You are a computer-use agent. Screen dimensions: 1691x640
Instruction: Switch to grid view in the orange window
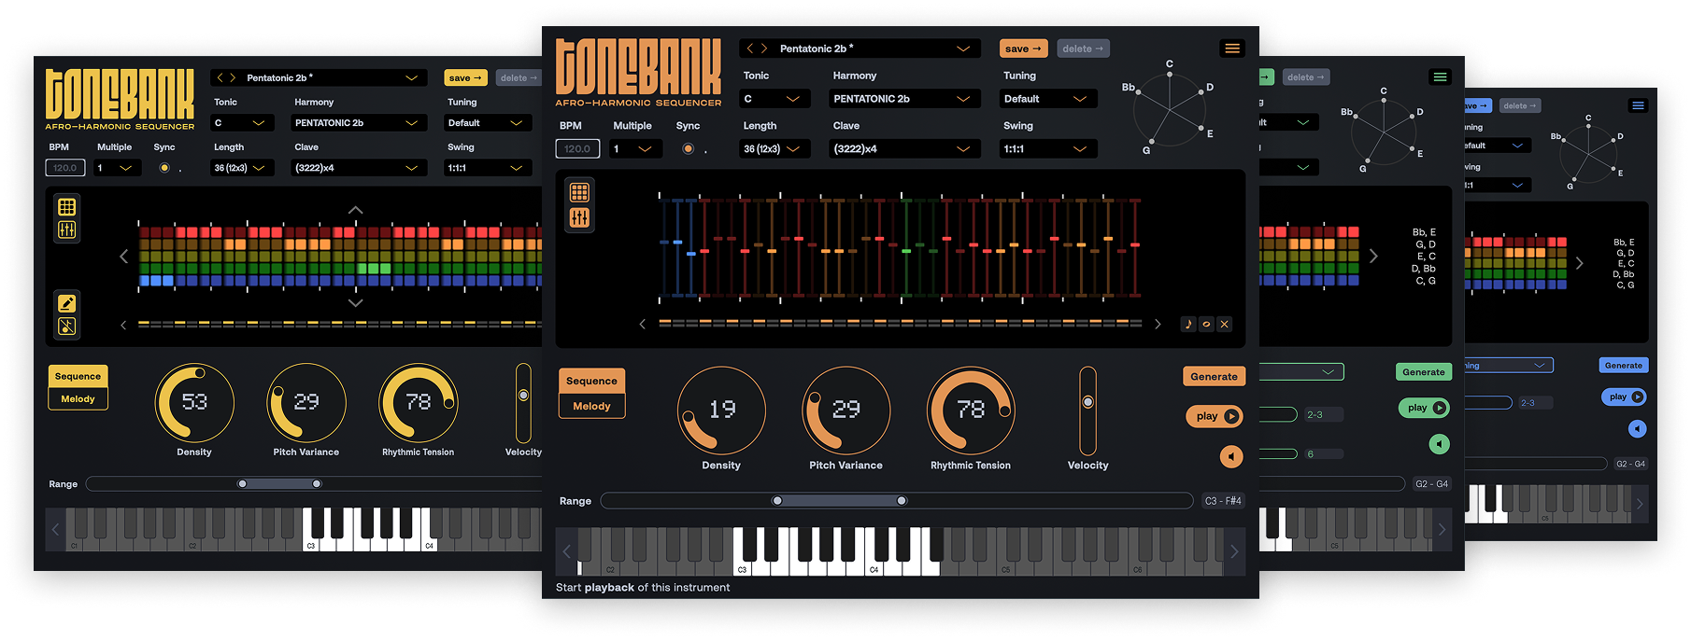tap(579, 193)
